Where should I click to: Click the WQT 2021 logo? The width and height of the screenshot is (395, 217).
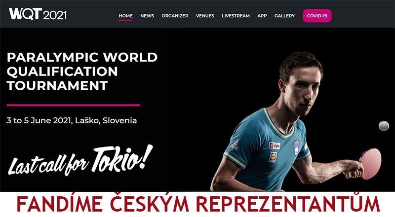38,14
